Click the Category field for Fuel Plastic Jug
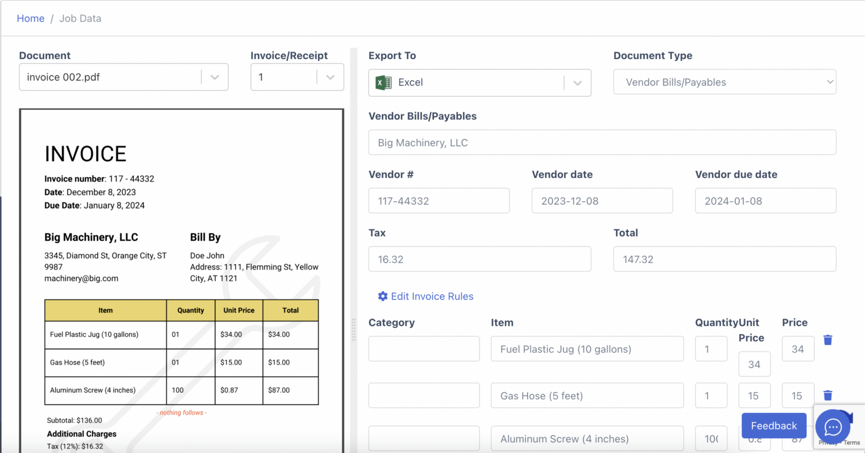 [423, 348]
